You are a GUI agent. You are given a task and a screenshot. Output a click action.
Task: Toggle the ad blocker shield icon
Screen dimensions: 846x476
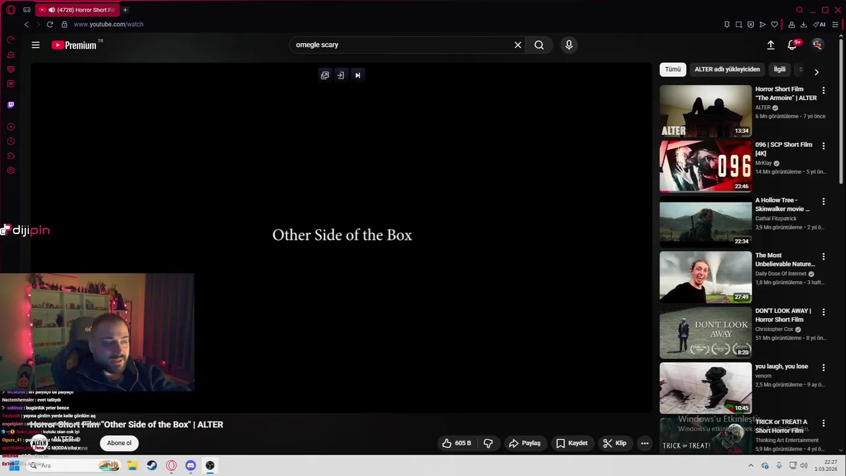pyautogui.click(x=750, y=24)
